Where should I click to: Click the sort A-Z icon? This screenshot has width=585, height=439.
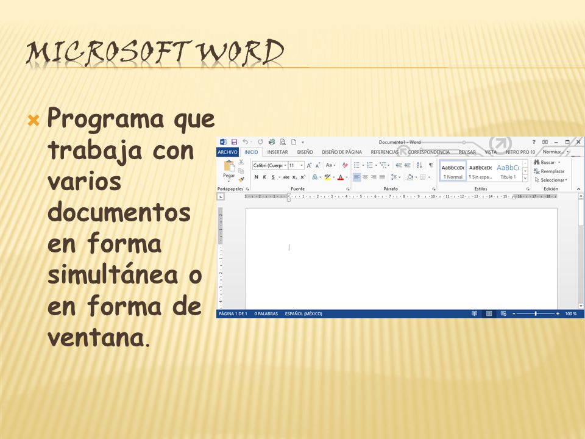419,165
